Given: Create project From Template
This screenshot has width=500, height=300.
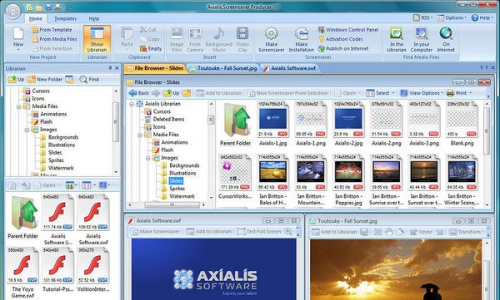Looking at the screenshot, I should [52, 30].
